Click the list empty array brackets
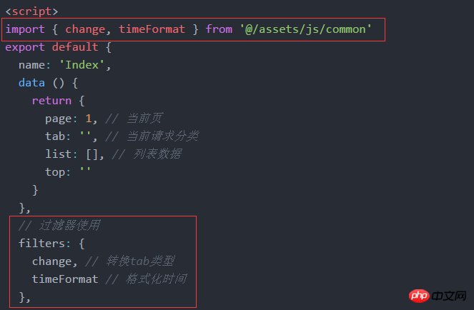Image resolution: width=474 pixels, height=310 pixels. click(x=92, y=154)
